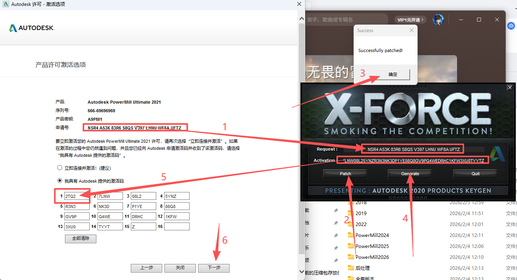Click the Autodesk logo in the license dialog

(x=31, y=28)
